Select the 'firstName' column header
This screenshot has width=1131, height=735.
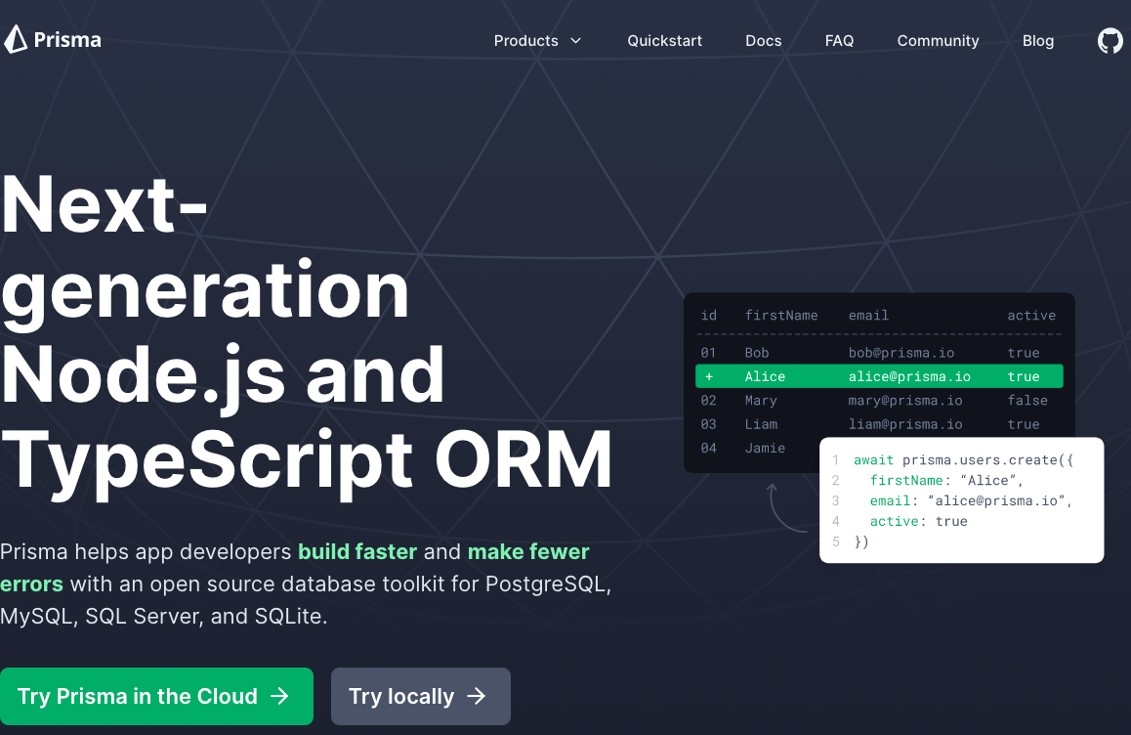(x=781, y=316)
